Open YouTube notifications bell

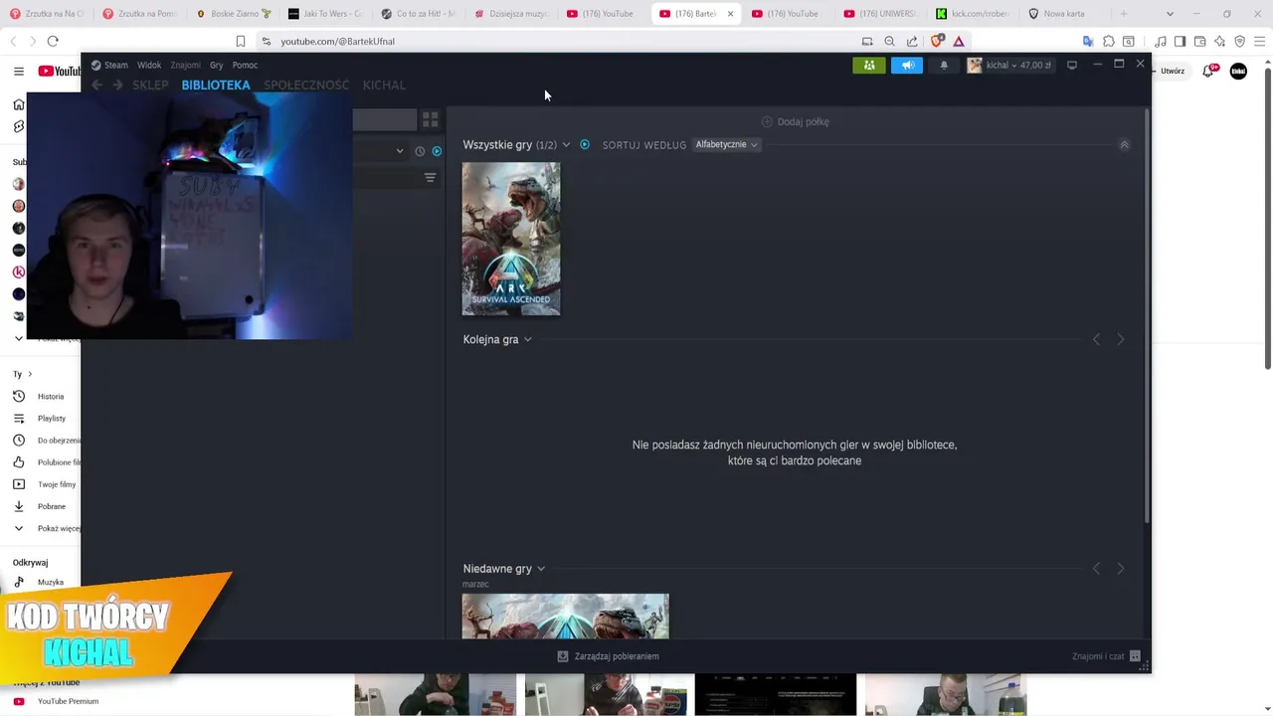pos(1209,71)
